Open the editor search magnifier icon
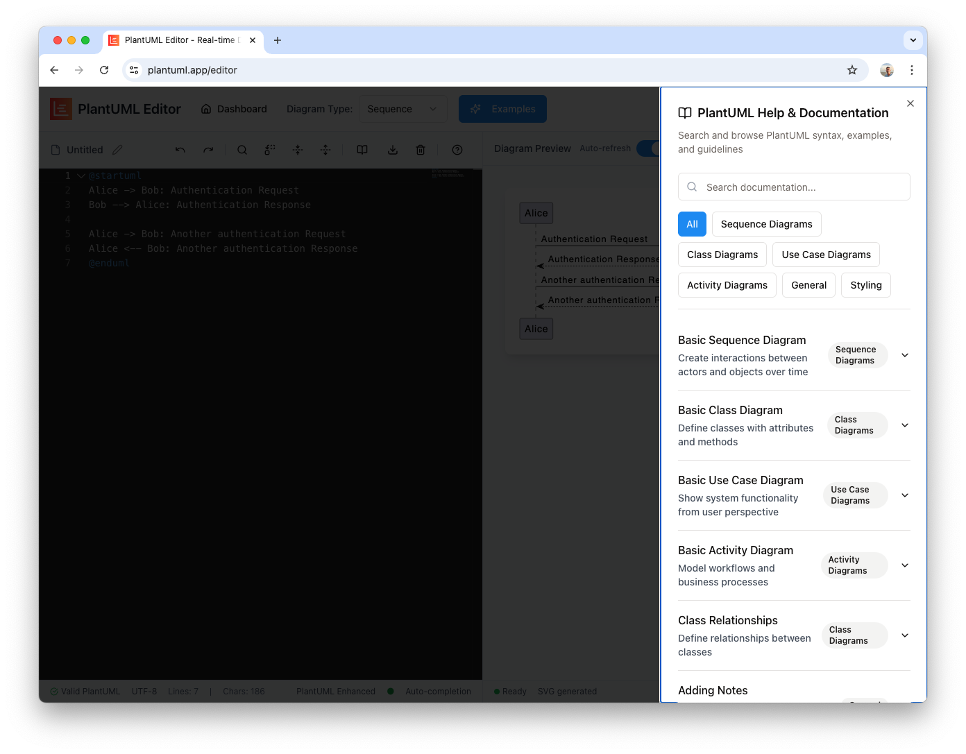966x754 pixels. (x=242, y=150)
